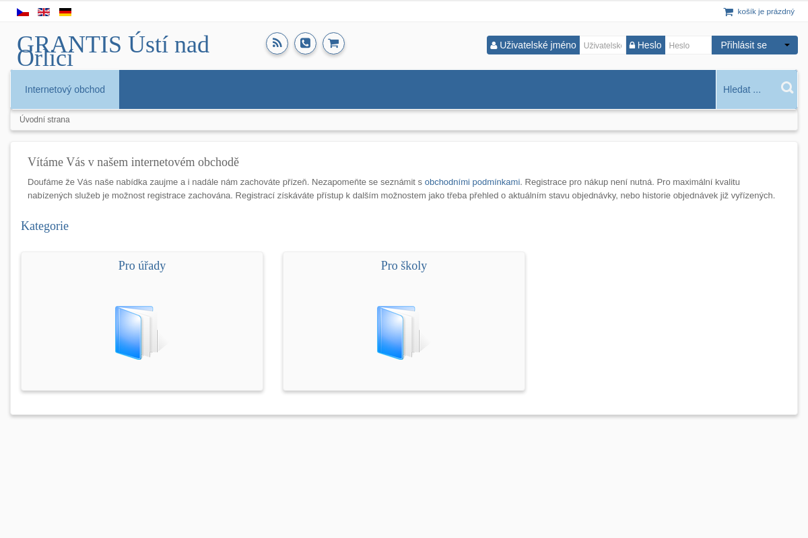Click the search magnifier icon
The height and width of the screenshot is (538, 808).
click(x=786, y=88)
